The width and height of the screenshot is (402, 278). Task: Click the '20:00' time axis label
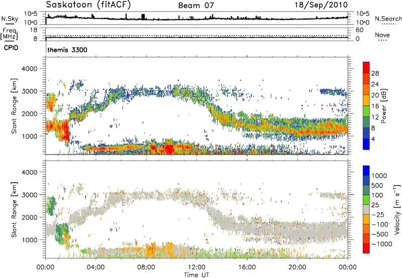click(297, 267)
